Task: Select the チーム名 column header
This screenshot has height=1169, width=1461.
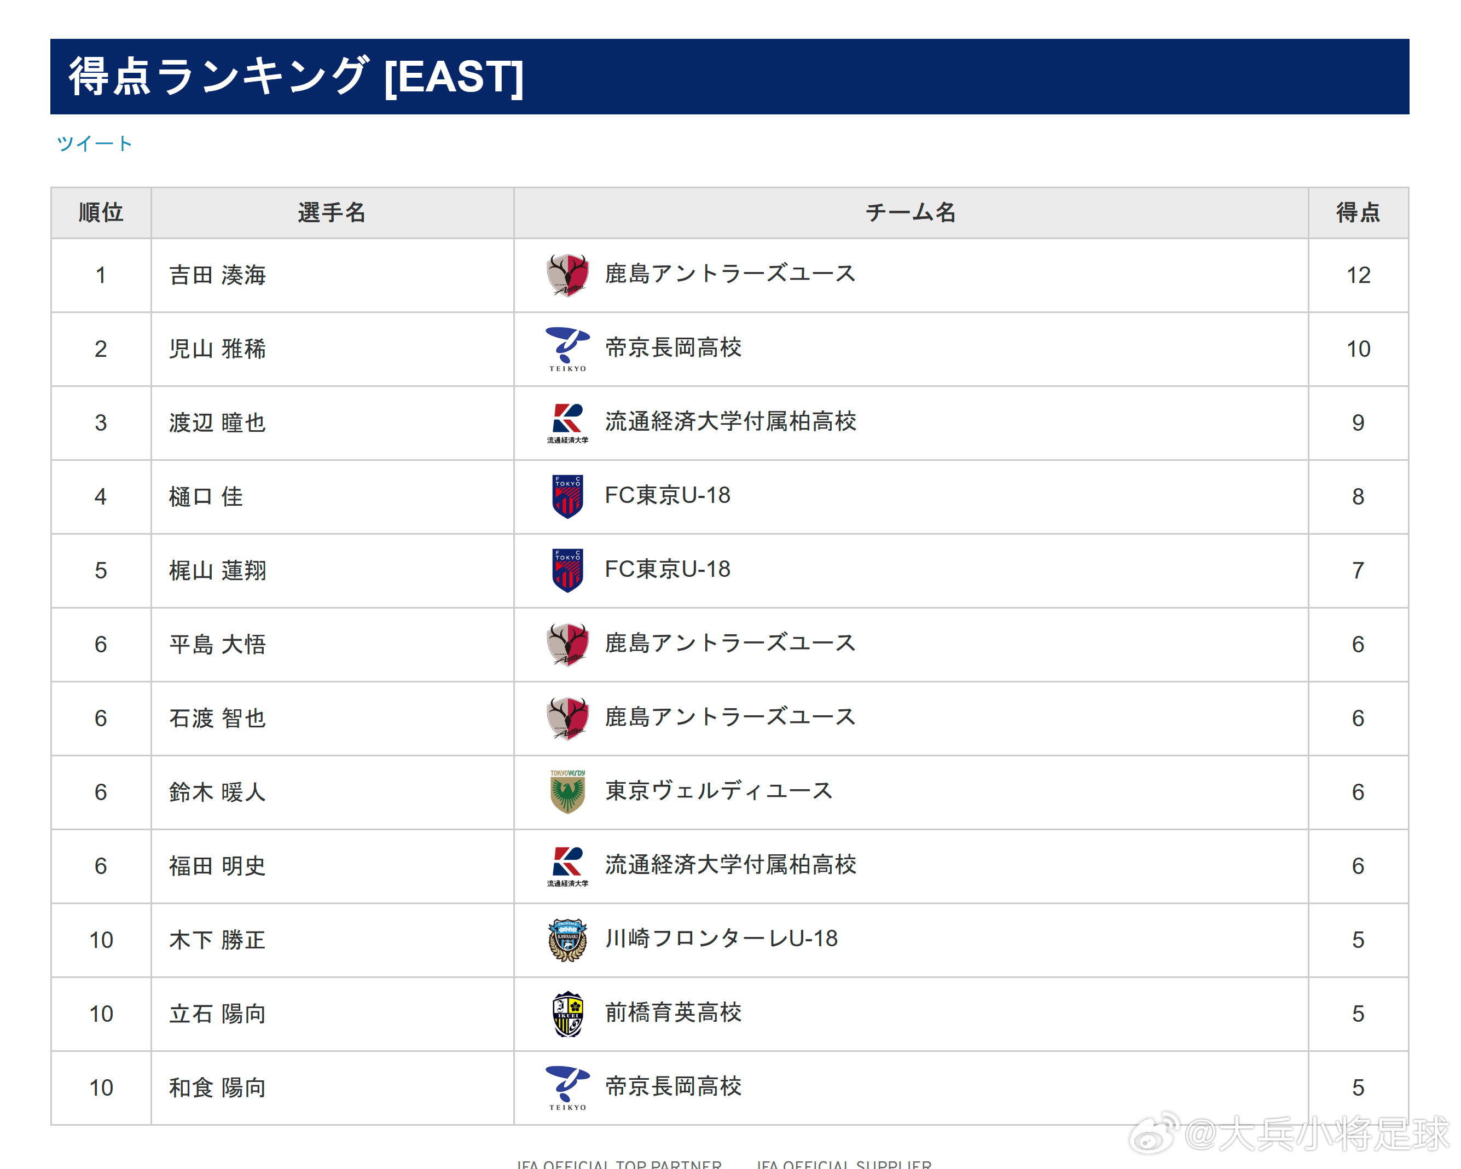Action: point(911,213)
